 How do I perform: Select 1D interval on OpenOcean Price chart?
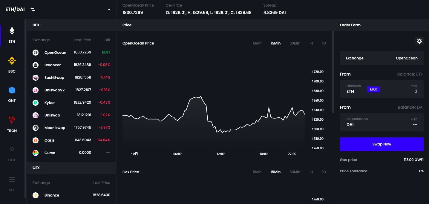pyautogui.click(x=324, y=43)
